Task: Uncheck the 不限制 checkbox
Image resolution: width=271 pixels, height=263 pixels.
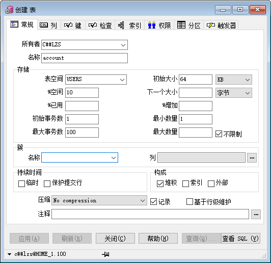Action: (x=219, y=134)
